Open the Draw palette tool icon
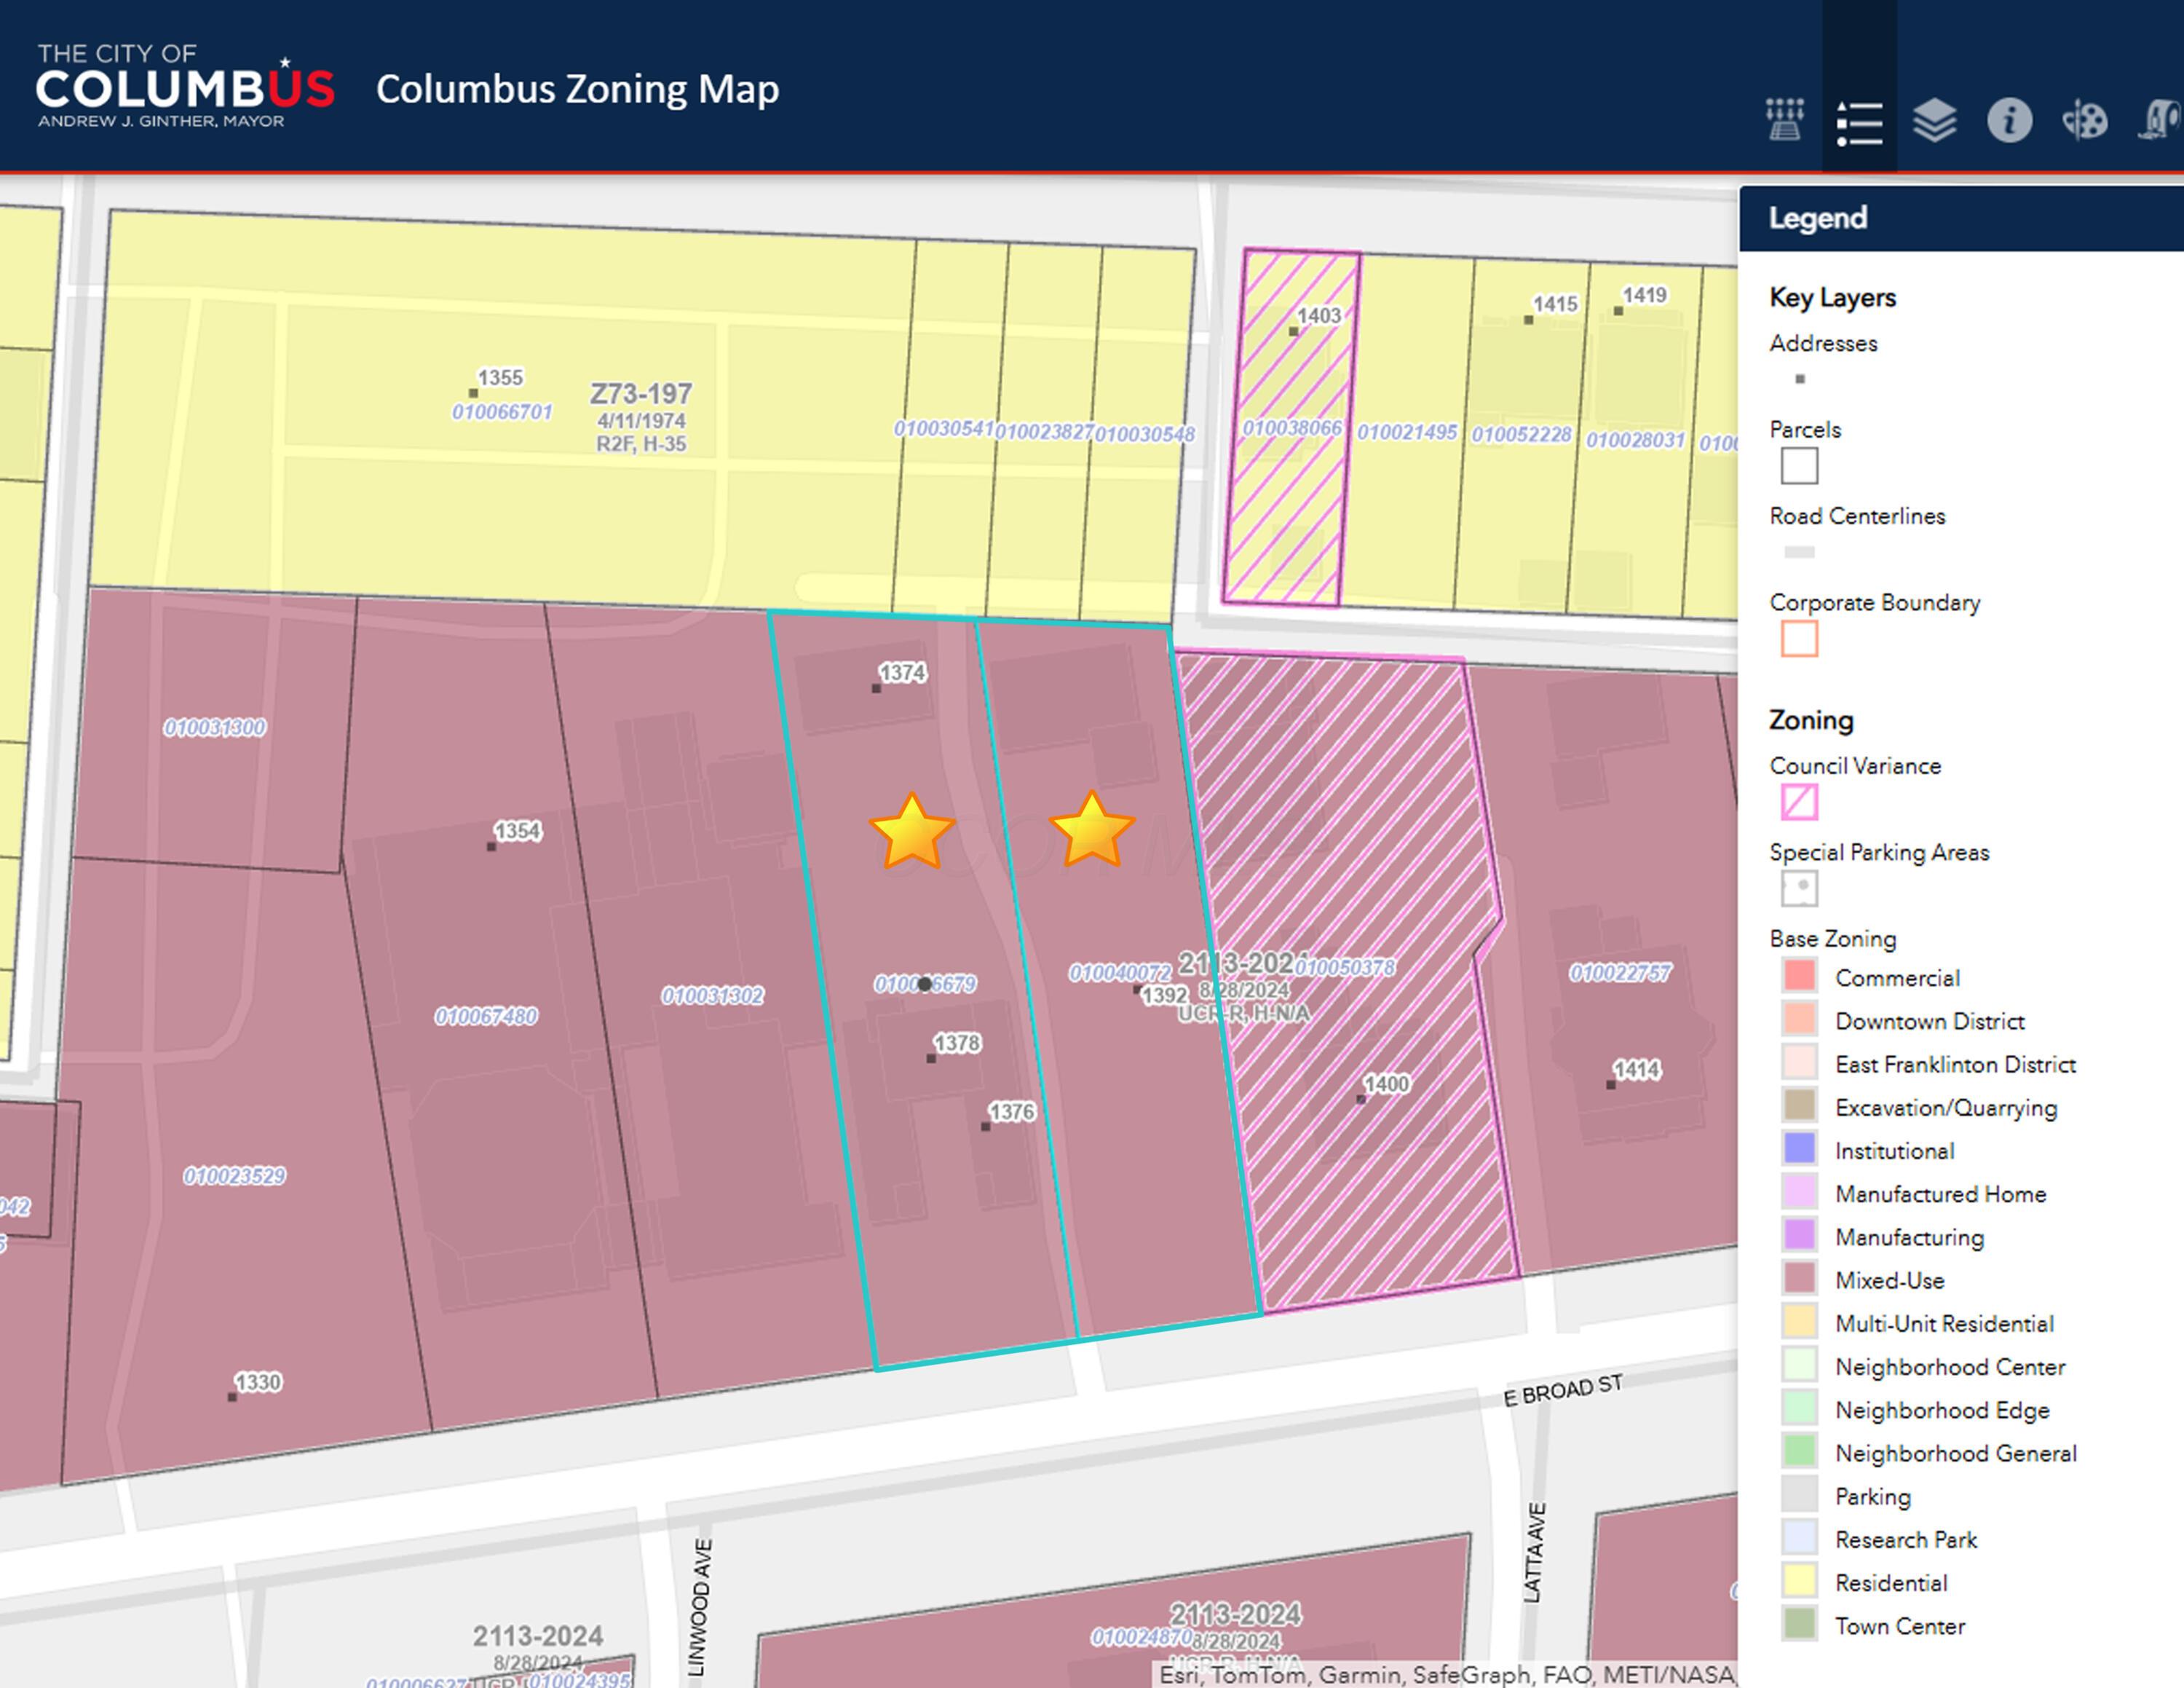 coord(2084,121)
